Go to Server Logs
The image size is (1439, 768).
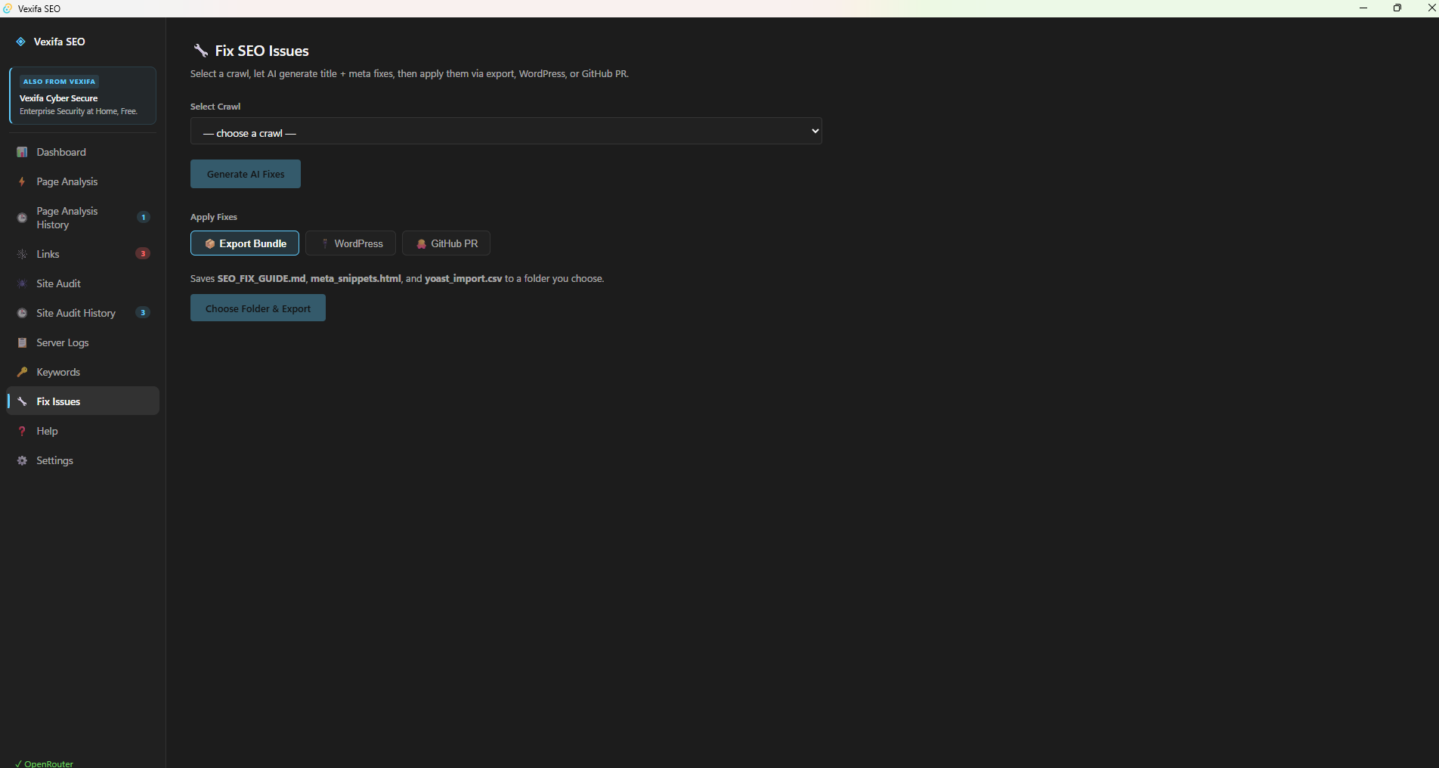point(83,342)
